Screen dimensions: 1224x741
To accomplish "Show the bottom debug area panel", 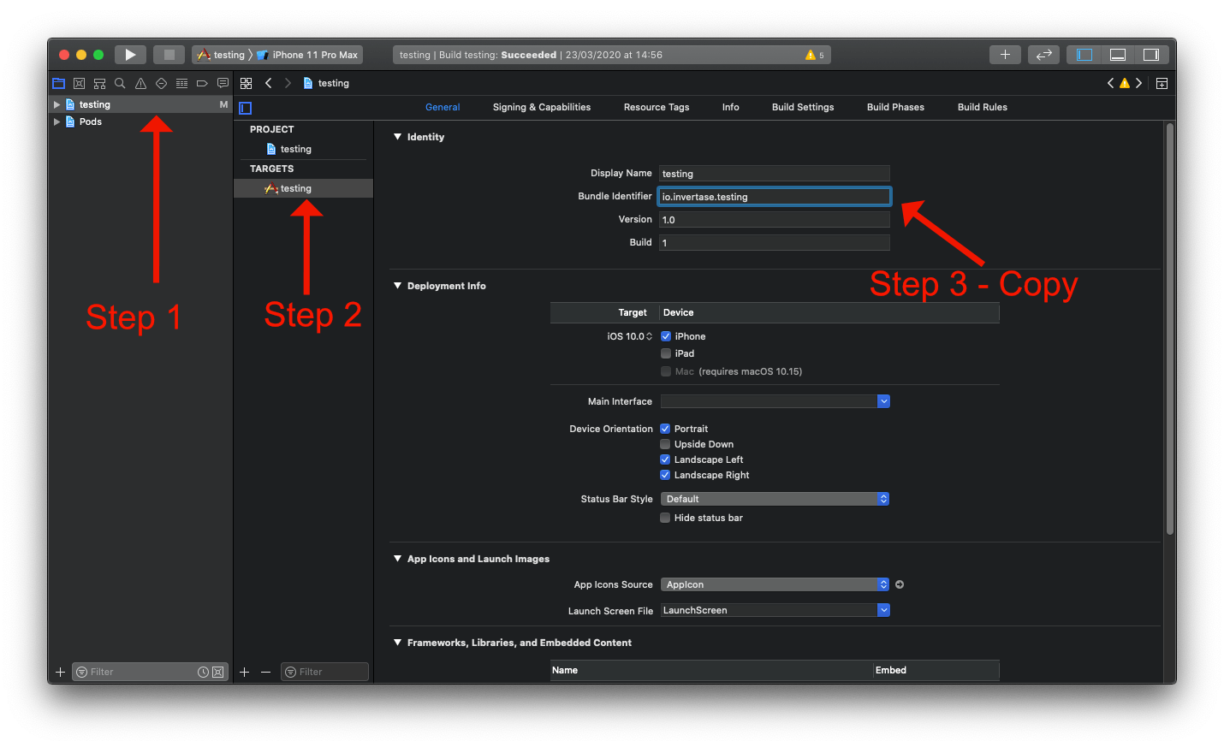I will [1118, 55].
